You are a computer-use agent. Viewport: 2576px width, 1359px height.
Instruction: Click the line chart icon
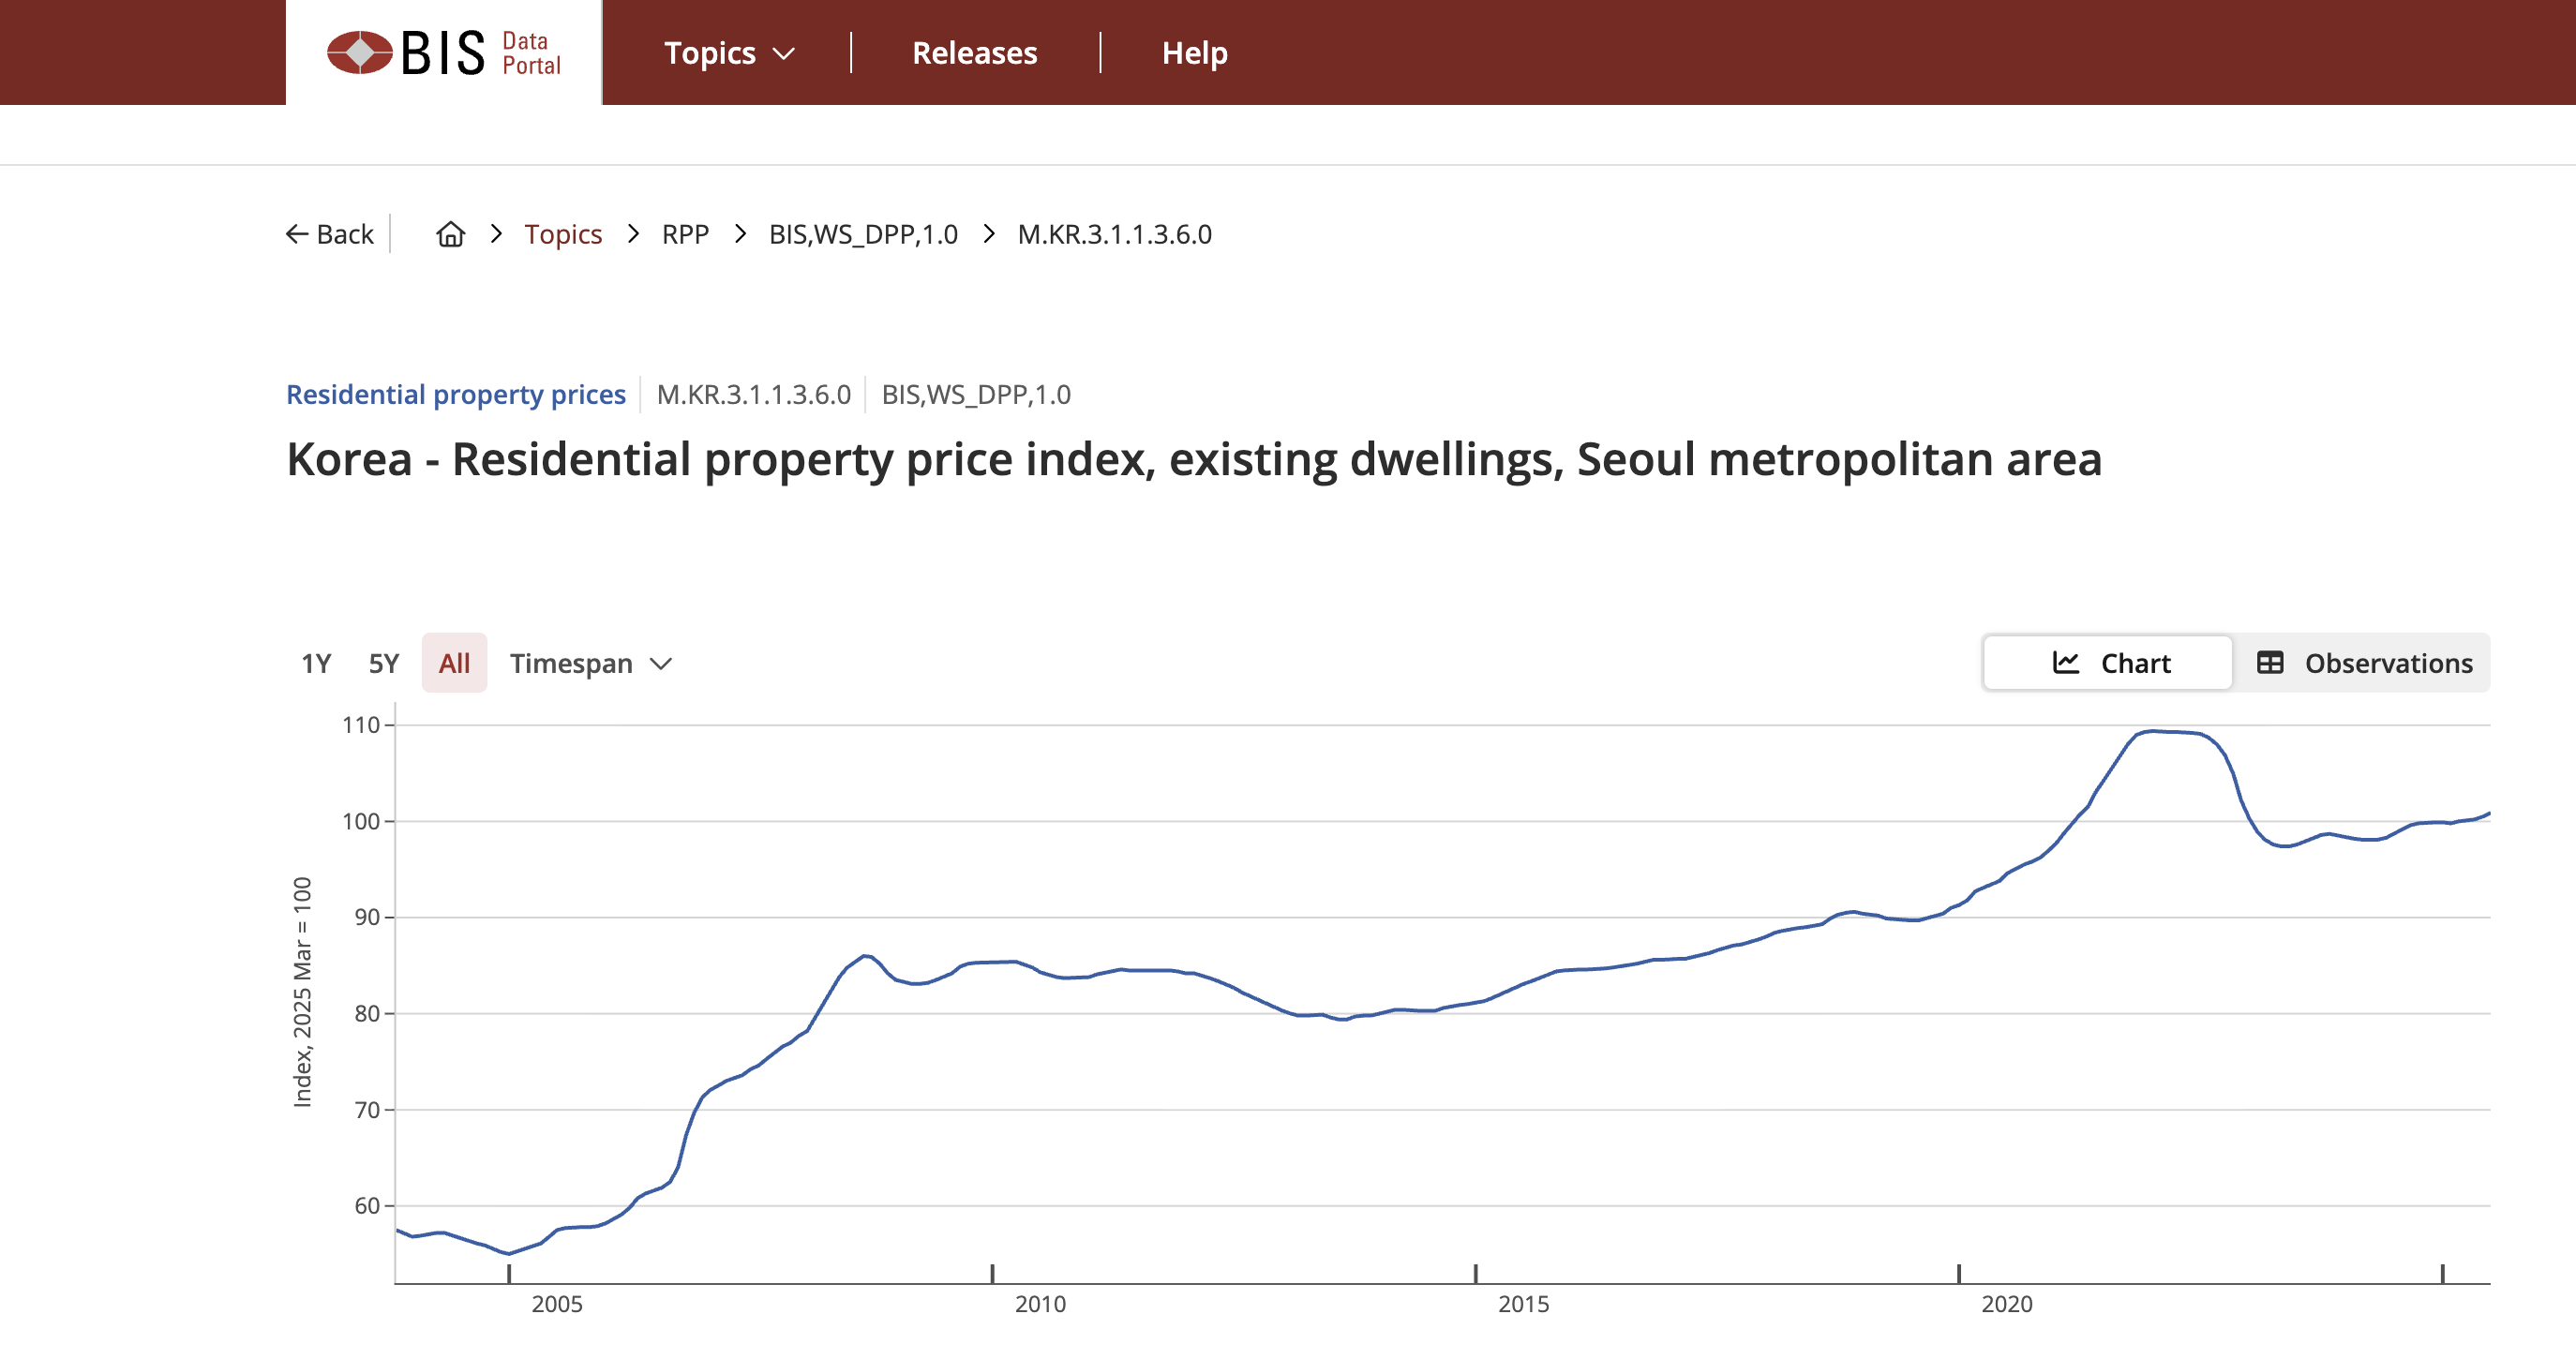coord(2066,663)
